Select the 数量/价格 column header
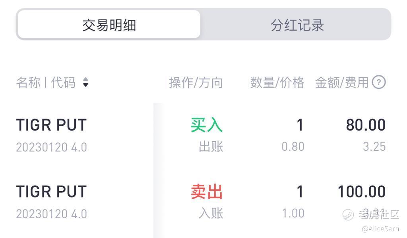This screenshot has width=407, height=238. tap(277, 83)
